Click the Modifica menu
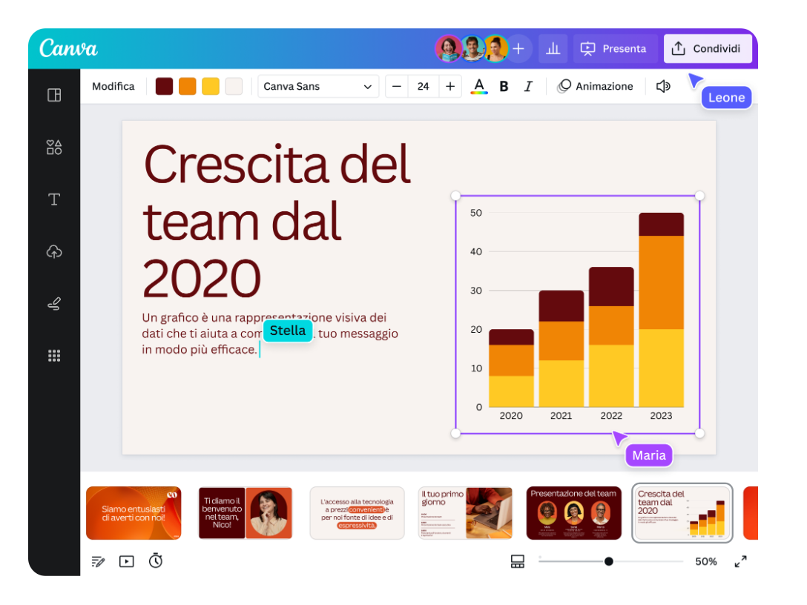Image resolution: width=807 pixels, height=605 pixels. point(113,86)
